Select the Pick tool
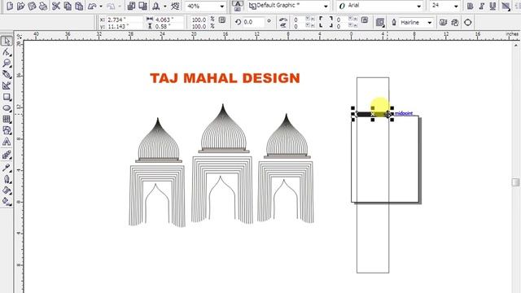Viewport: 521px width, 293px height. pyautogui.click(x=7, y=41)
